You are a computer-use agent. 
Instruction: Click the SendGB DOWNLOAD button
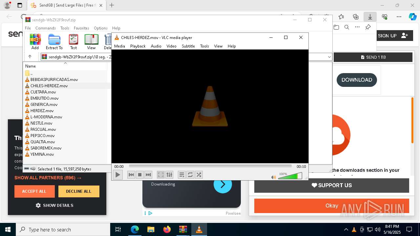pos(357,80)
